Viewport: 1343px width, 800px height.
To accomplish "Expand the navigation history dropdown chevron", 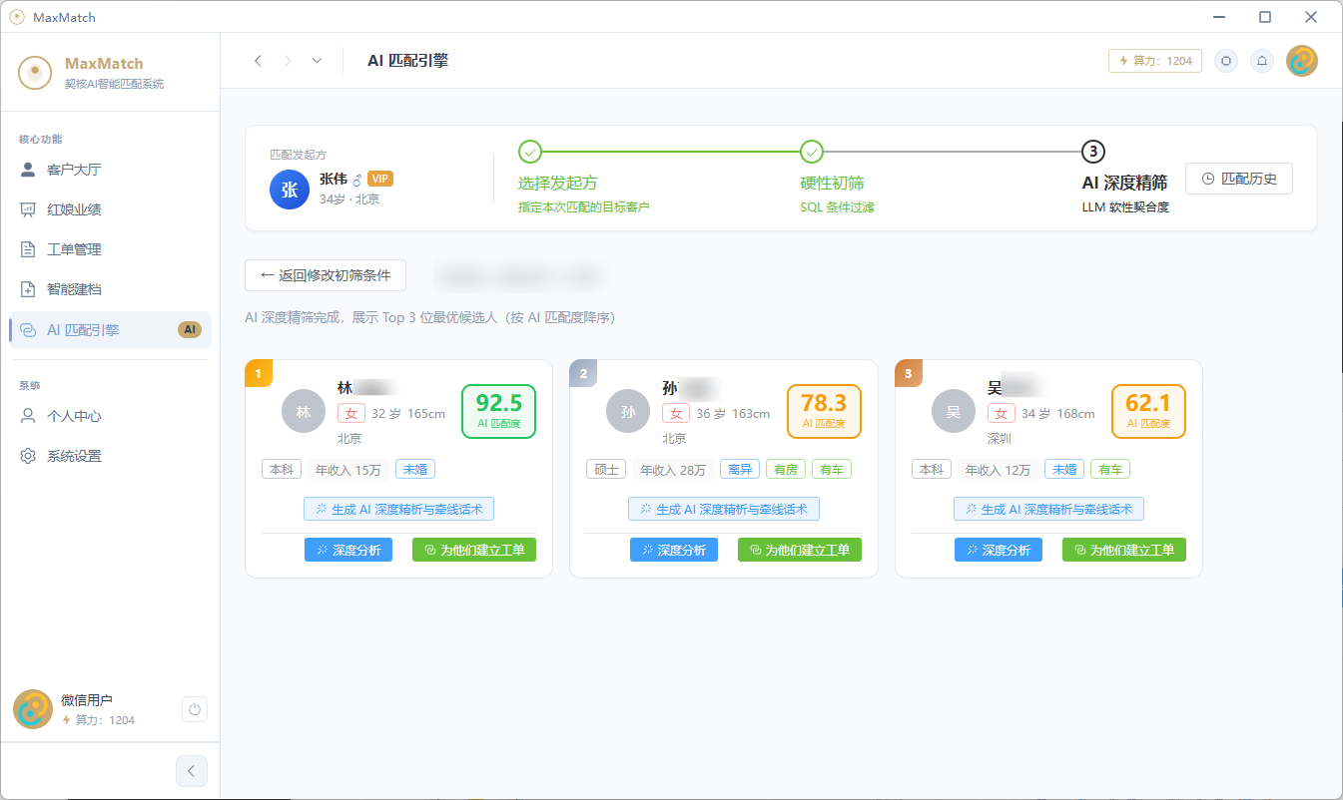I will click(x=317, y=61).
